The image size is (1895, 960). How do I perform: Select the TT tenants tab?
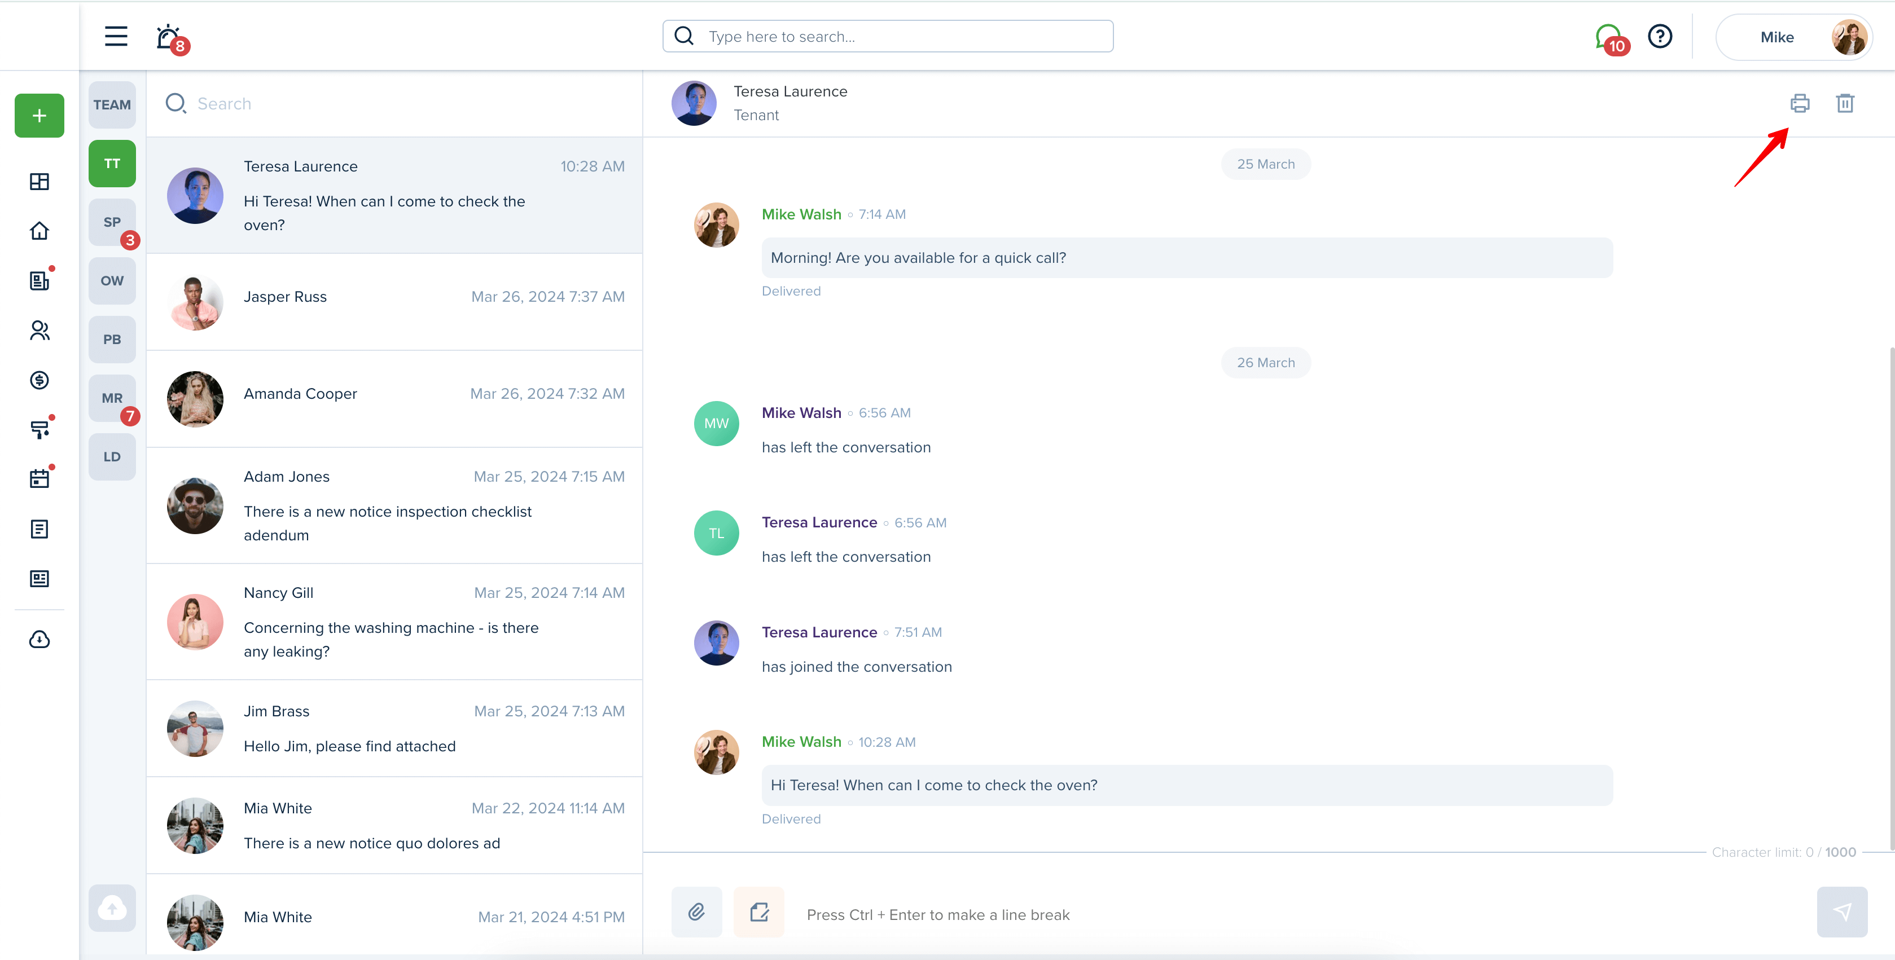click(112, 163)
